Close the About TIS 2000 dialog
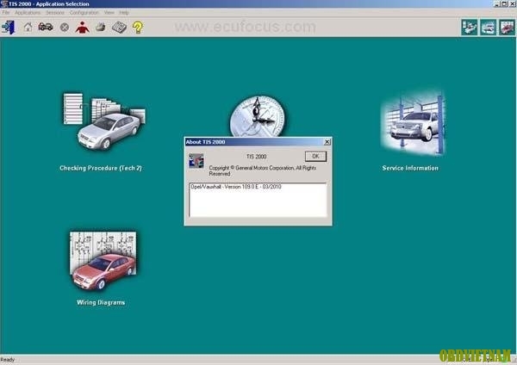This screenshot has height=365, width=517. 327,142
